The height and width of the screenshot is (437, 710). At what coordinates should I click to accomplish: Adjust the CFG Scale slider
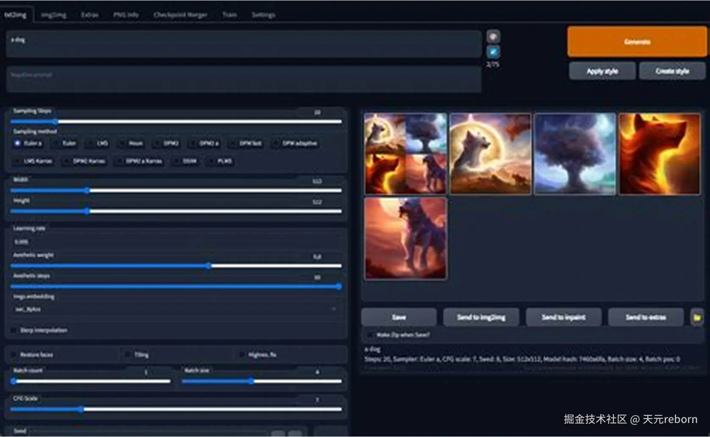[x=176, y=409]
